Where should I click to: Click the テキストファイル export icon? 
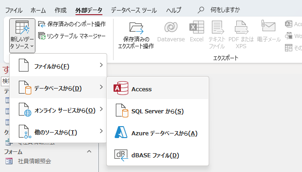[217, 27]
